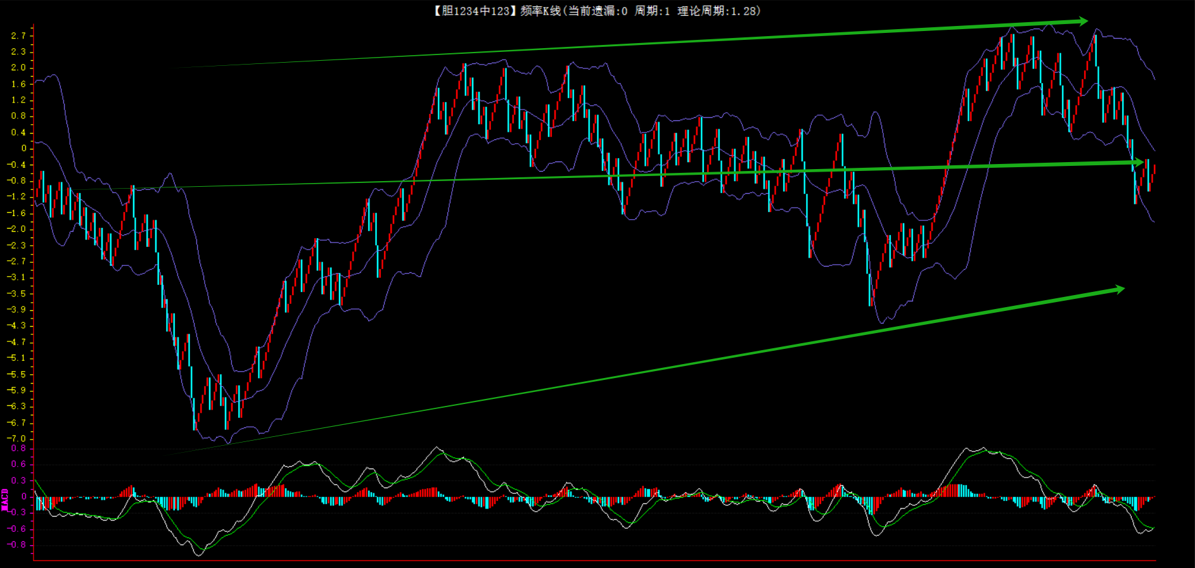Click the magenta 0.6 MACD axis label
Image resolution: width=1195 pixels, height=568 pixels.
click(18, 464)
